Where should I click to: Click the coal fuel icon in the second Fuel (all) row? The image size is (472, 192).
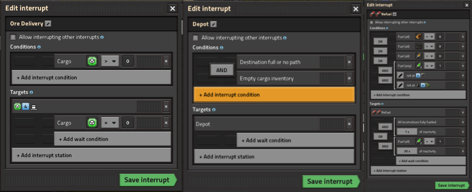click(418, 46)
